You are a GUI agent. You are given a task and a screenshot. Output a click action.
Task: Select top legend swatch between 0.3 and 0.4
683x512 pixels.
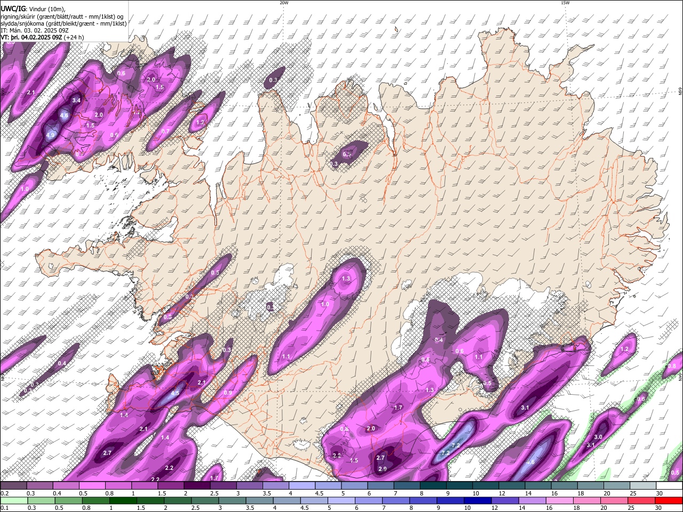coord(39,485)
